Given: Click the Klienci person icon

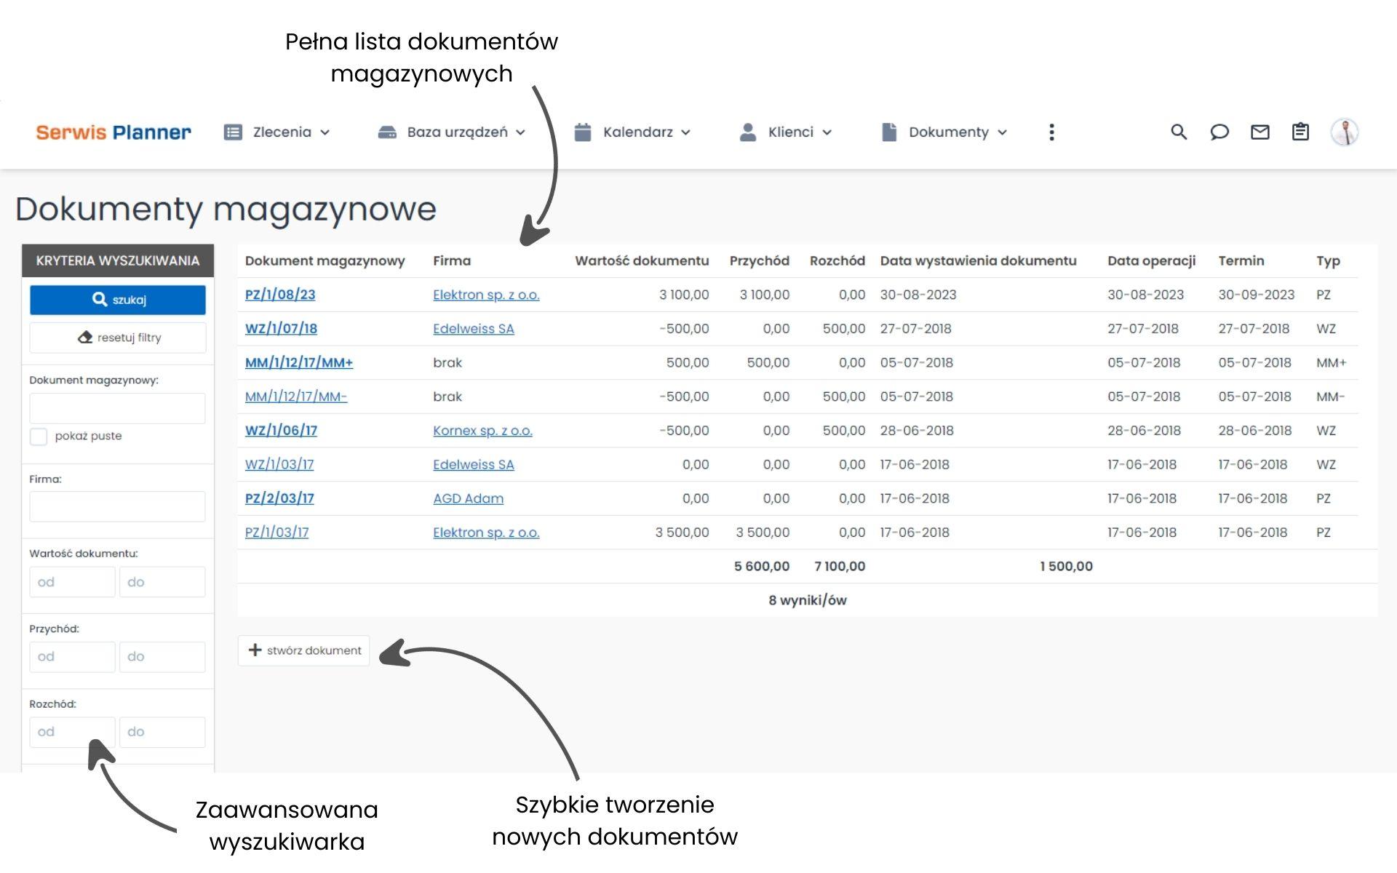Looking at the screenshot, I should pos(748,132).
